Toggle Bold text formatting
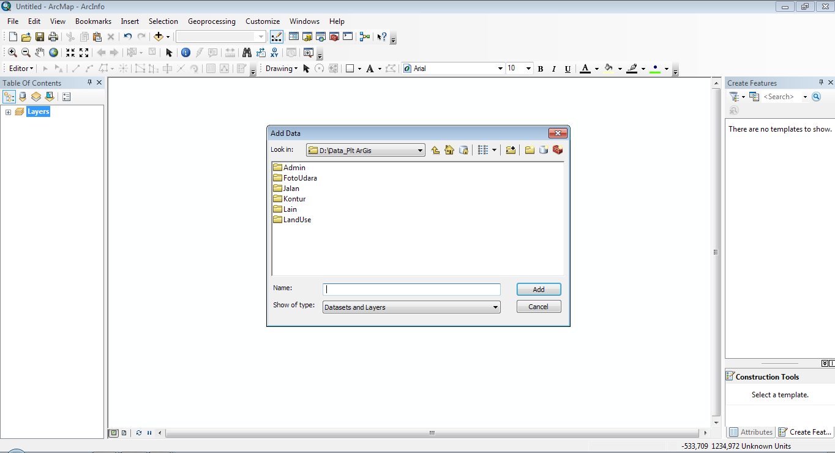 (541, 69)
